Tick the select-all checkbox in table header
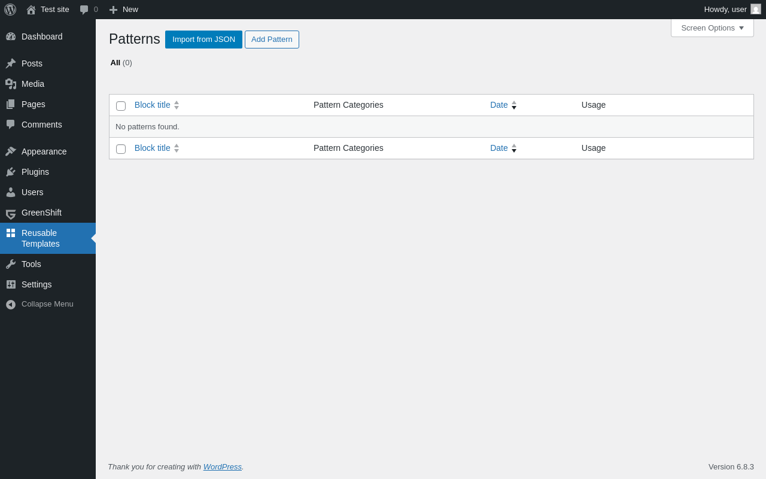The height and width of the screenshot is (479, 766). (121, 106)
